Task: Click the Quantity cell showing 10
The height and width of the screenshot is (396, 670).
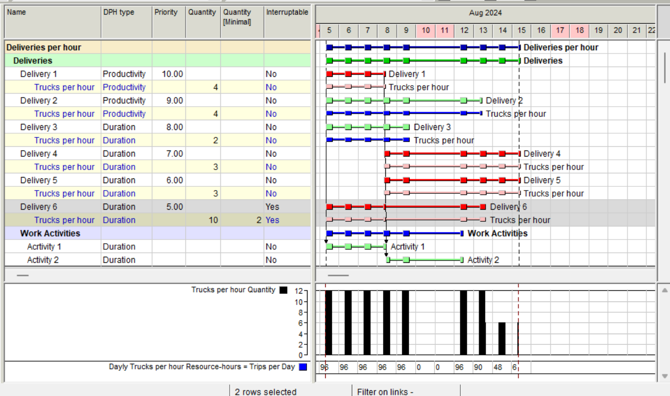Action: coord(203,220)
